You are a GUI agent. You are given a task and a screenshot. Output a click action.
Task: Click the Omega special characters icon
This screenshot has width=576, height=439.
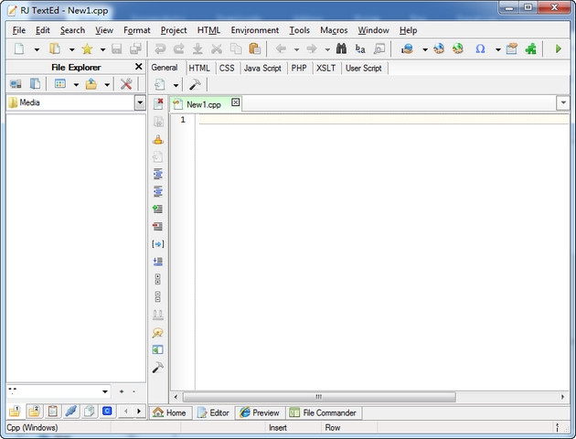[480, 49]
